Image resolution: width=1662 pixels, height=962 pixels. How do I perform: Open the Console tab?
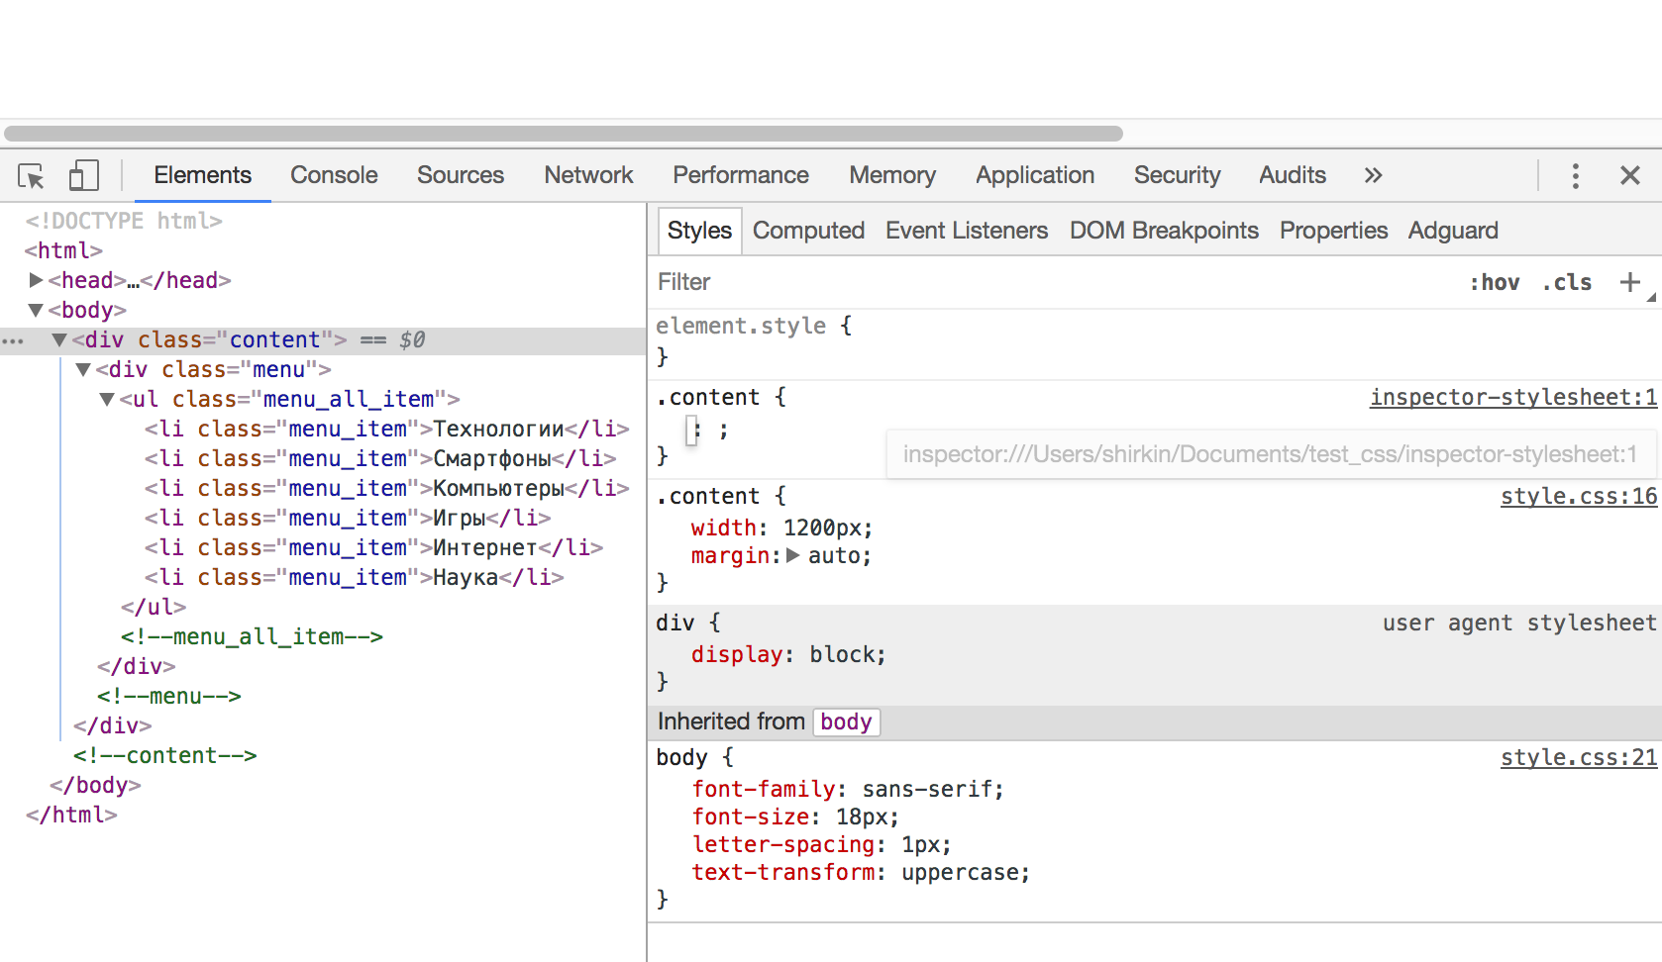pyautogui.click(x=334, y=175)
